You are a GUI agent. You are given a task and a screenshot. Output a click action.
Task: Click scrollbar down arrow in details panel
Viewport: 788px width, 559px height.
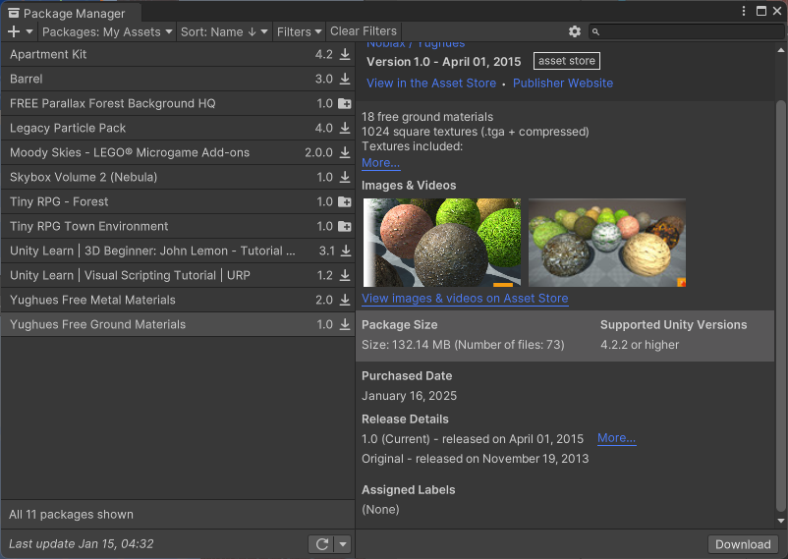[x=780, y=522]
